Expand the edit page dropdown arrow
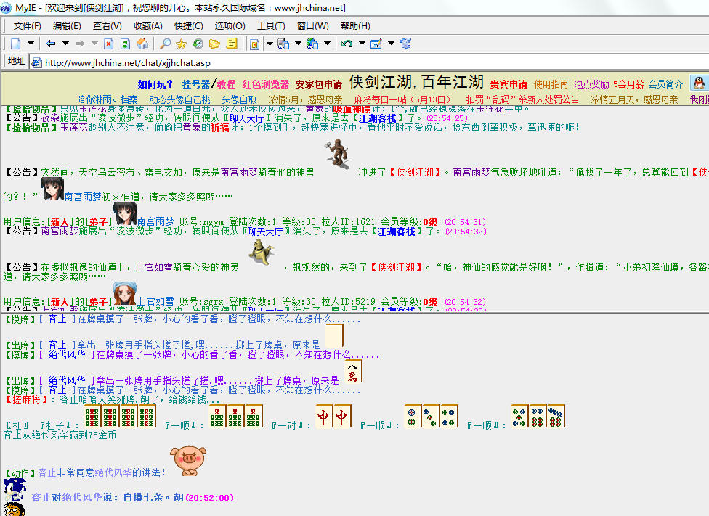 click(391, 44)
